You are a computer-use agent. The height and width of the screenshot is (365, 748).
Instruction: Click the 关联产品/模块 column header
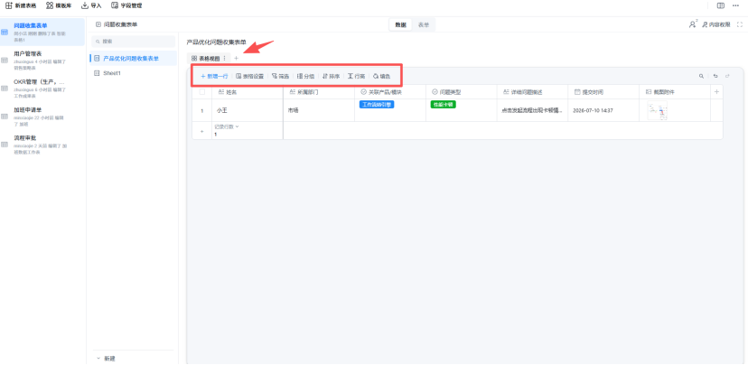389,92
